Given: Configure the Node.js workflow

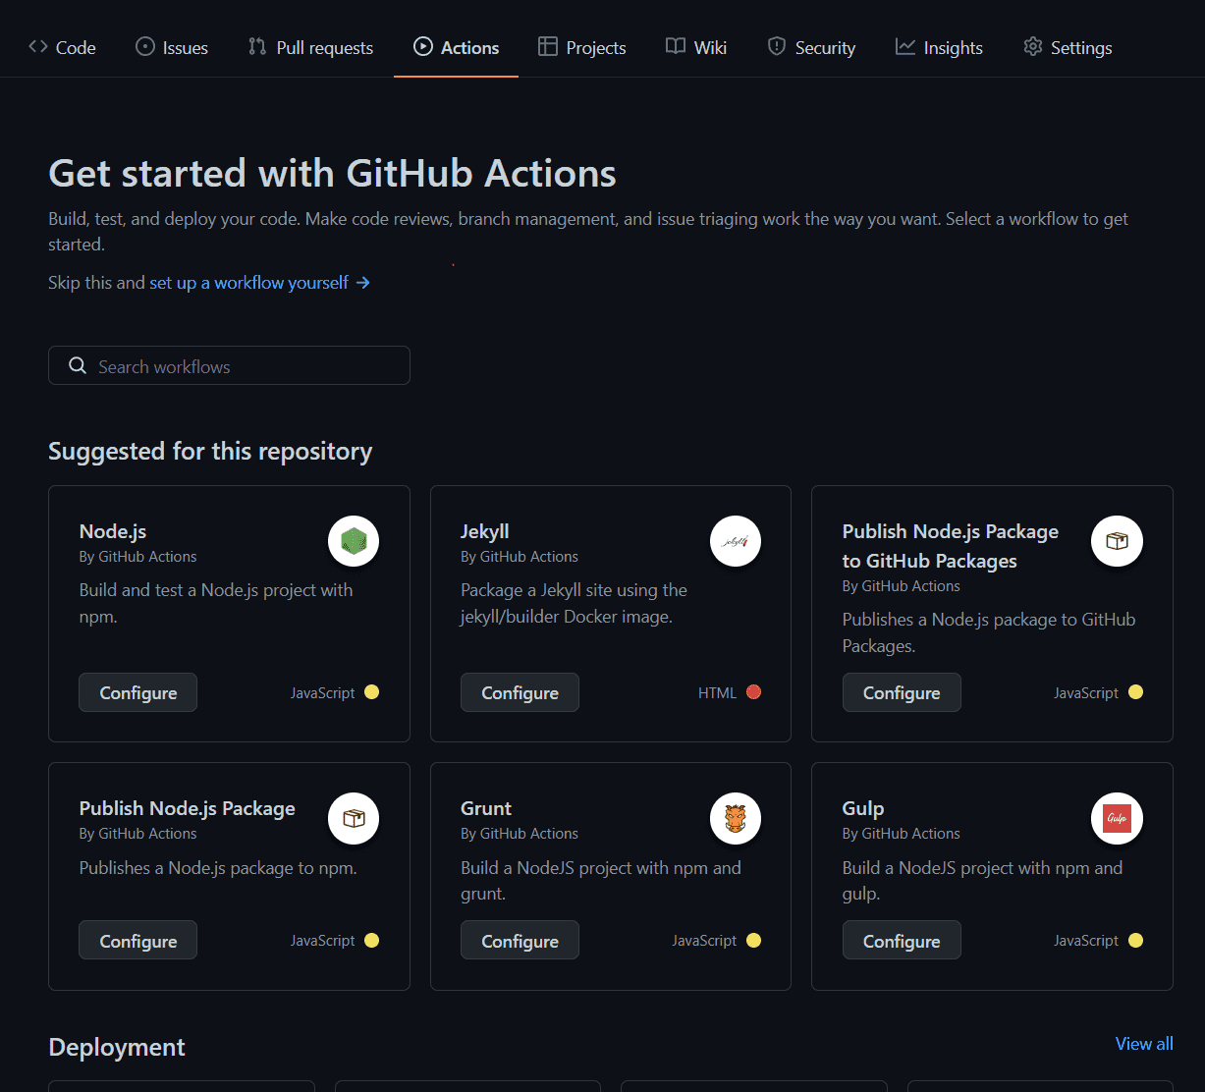Looking at the screenshot, I should pos(138,692).
